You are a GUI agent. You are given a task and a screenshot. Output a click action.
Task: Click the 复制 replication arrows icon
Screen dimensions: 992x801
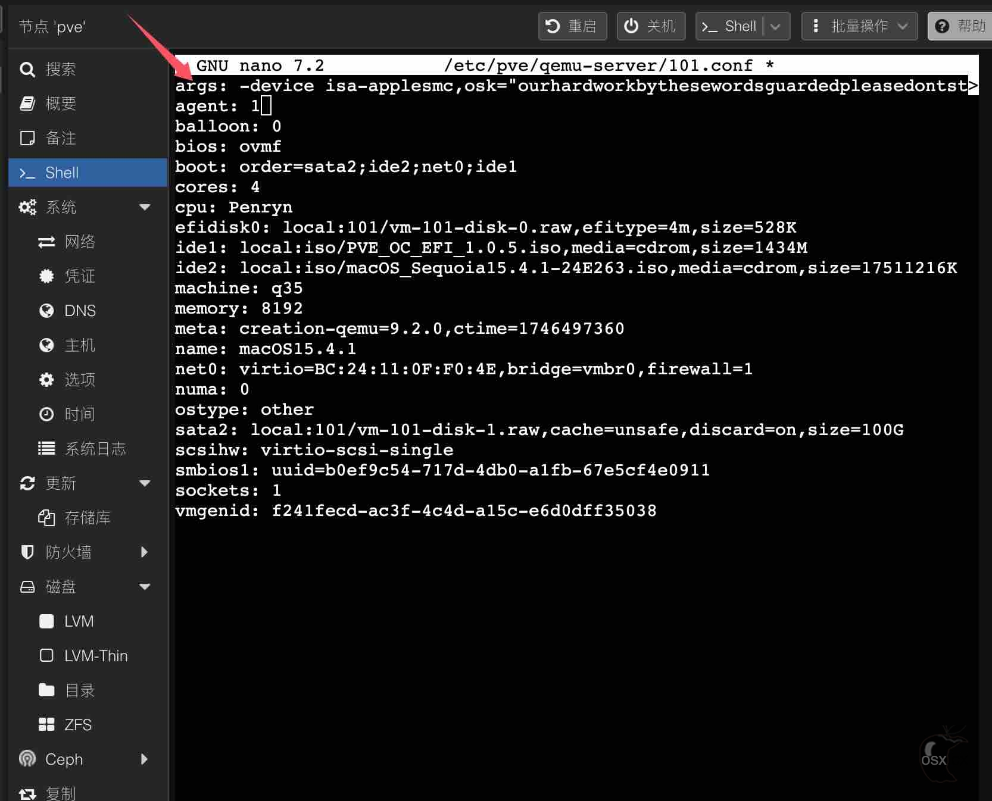click(x=27, y=794)
